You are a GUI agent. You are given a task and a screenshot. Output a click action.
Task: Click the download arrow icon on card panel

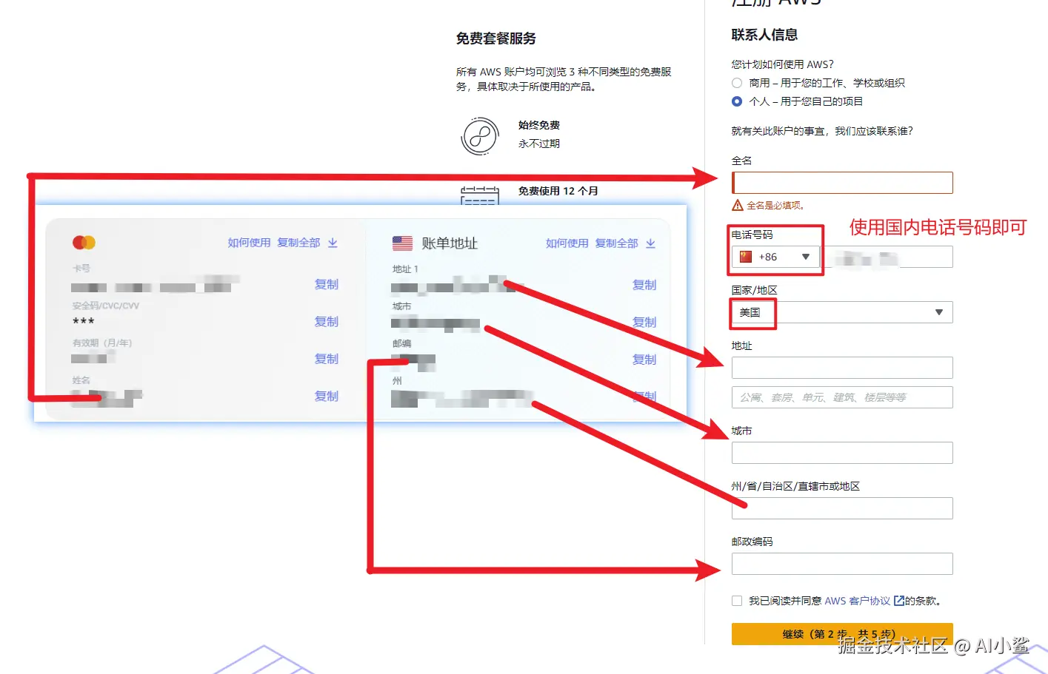[333, 243]
